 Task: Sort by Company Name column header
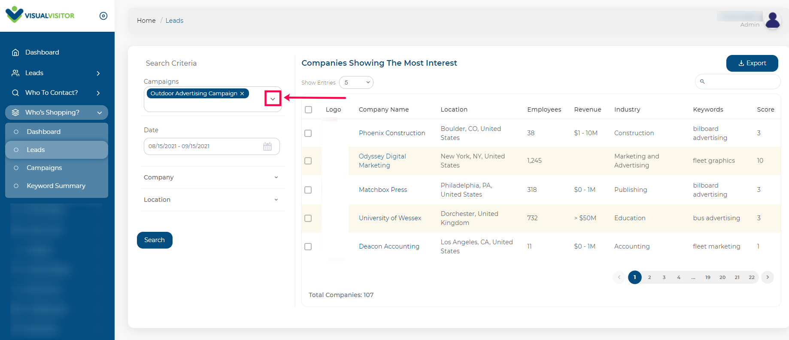point(384,109)
